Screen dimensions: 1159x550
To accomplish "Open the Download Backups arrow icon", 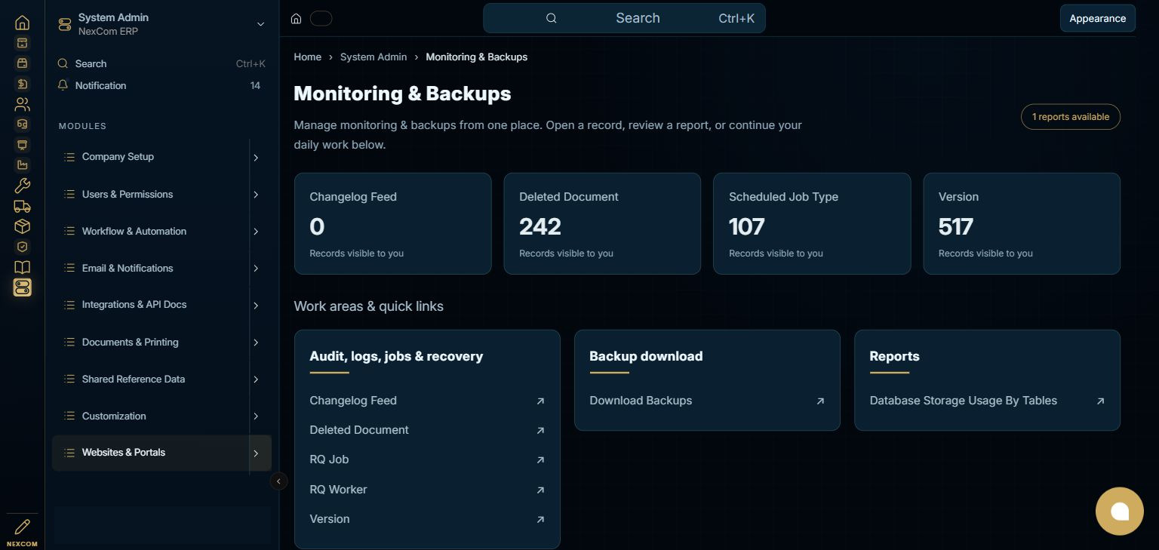I will tap(820, 401).
